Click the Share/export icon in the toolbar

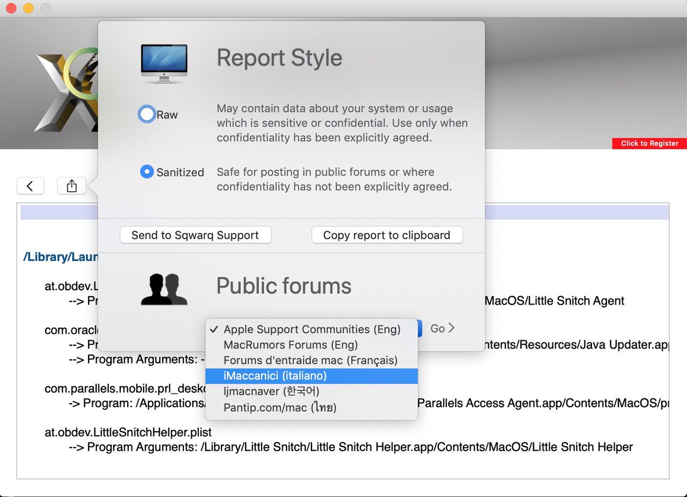click(x=71, y=186)
